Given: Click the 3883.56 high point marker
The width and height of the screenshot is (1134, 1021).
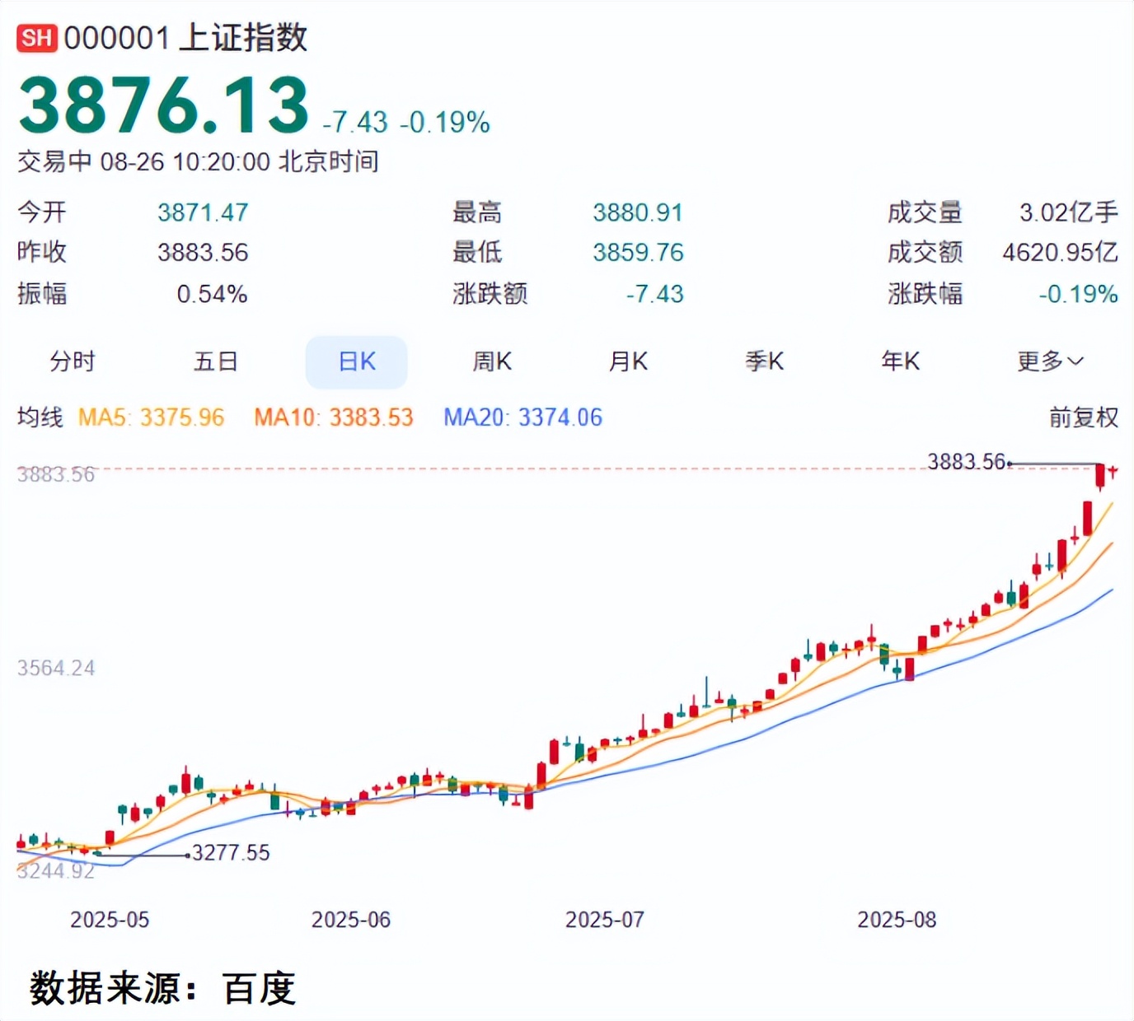Looking at the screenshot, I should click(x=967, y=462).
